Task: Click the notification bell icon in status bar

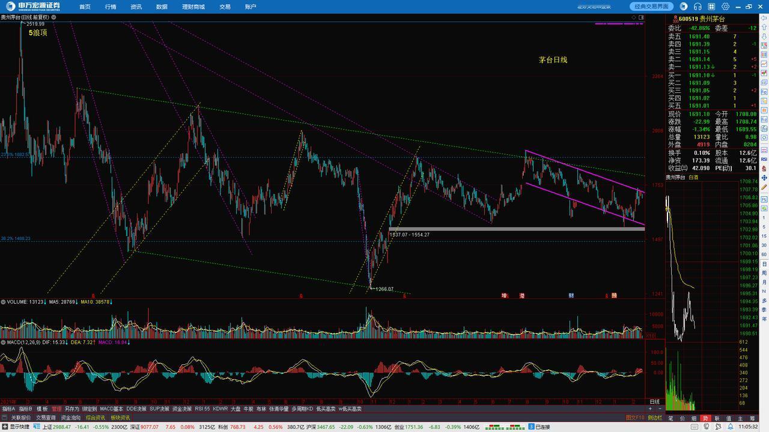Action: 731,427
